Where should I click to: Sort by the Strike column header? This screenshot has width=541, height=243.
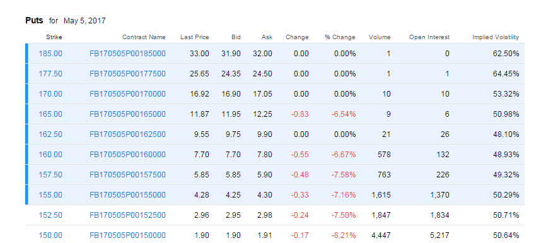(x=54, y=37)
